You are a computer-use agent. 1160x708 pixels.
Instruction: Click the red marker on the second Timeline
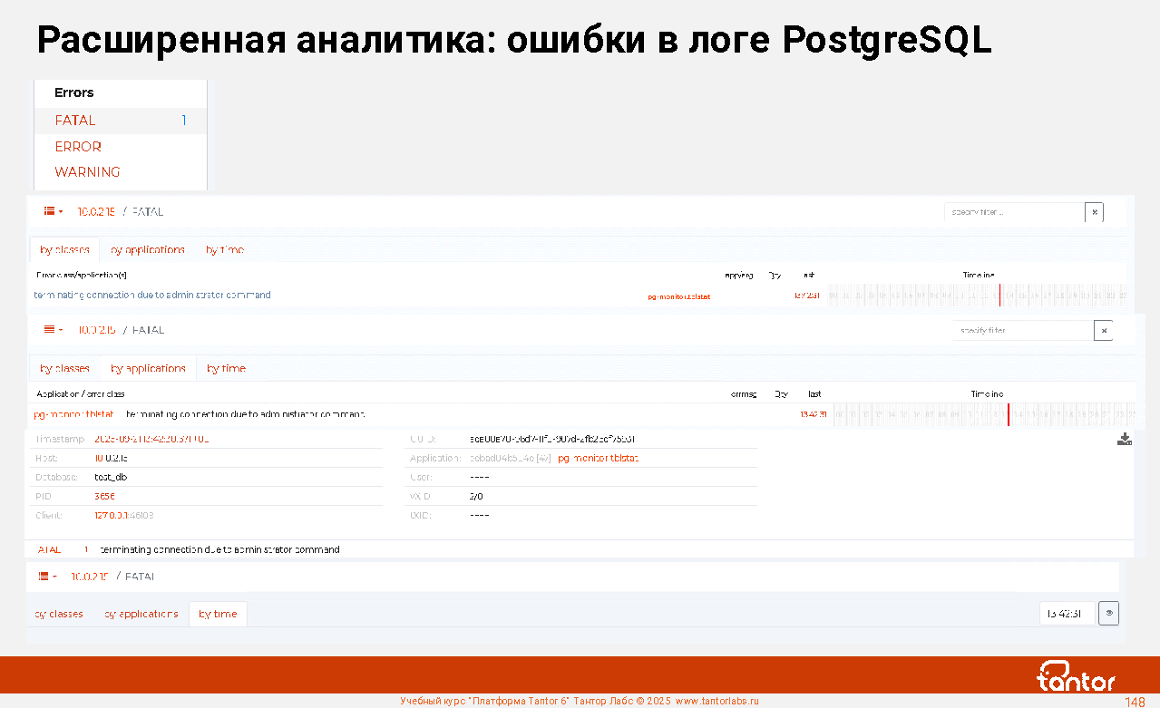[x=1008, y=414]
